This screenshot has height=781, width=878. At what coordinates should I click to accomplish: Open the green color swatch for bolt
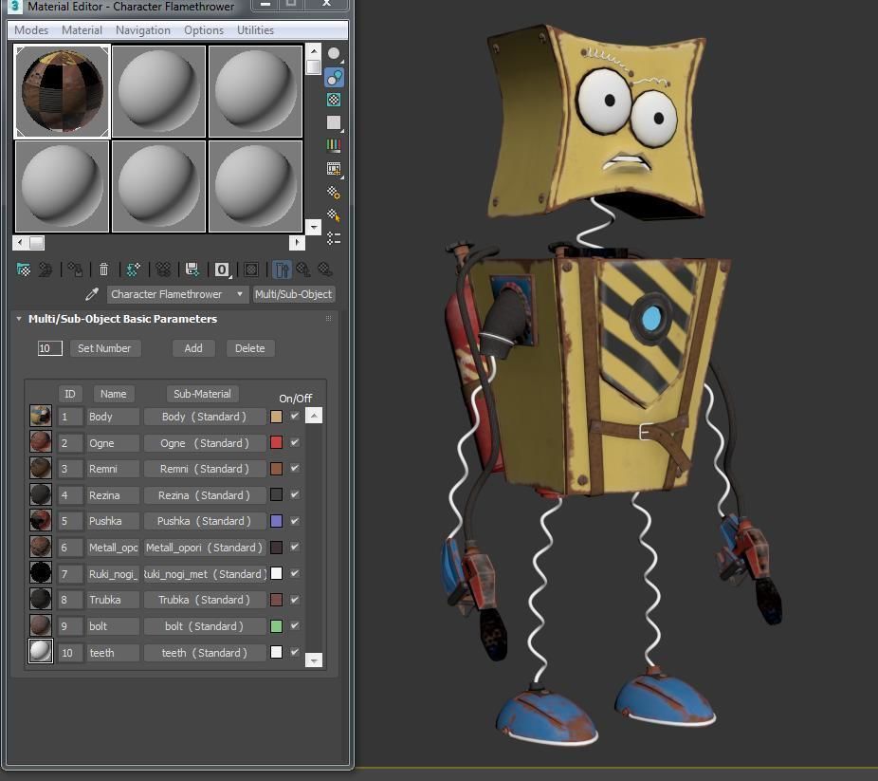[x=276, y=625]
